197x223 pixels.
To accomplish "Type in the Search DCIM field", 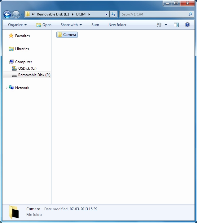I will click(x=153, y=14).
